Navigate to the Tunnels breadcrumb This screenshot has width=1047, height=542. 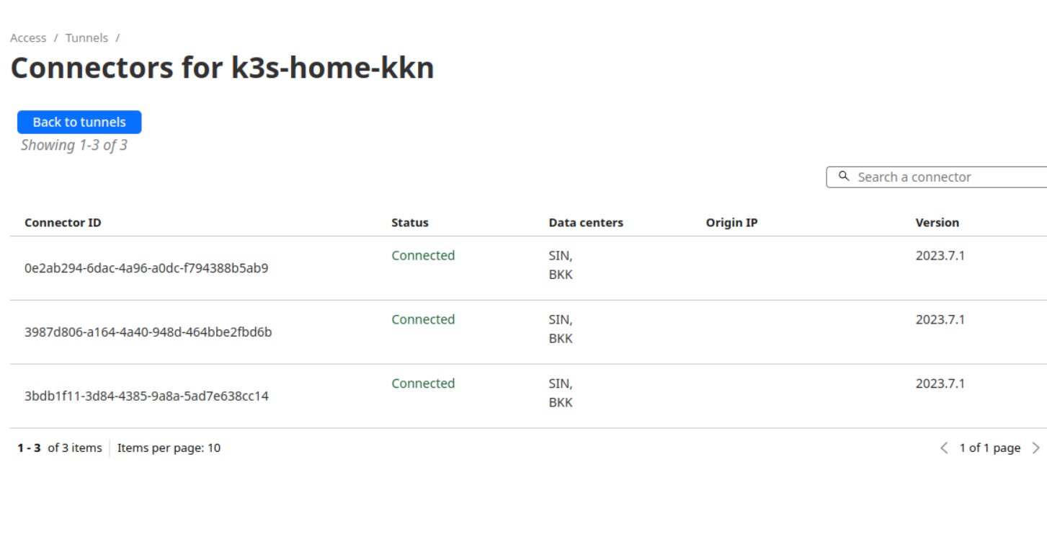[86, 37]
